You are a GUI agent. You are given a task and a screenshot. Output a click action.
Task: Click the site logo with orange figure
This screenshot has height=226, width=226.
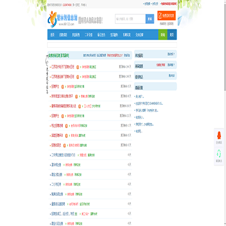pos(63,19)
